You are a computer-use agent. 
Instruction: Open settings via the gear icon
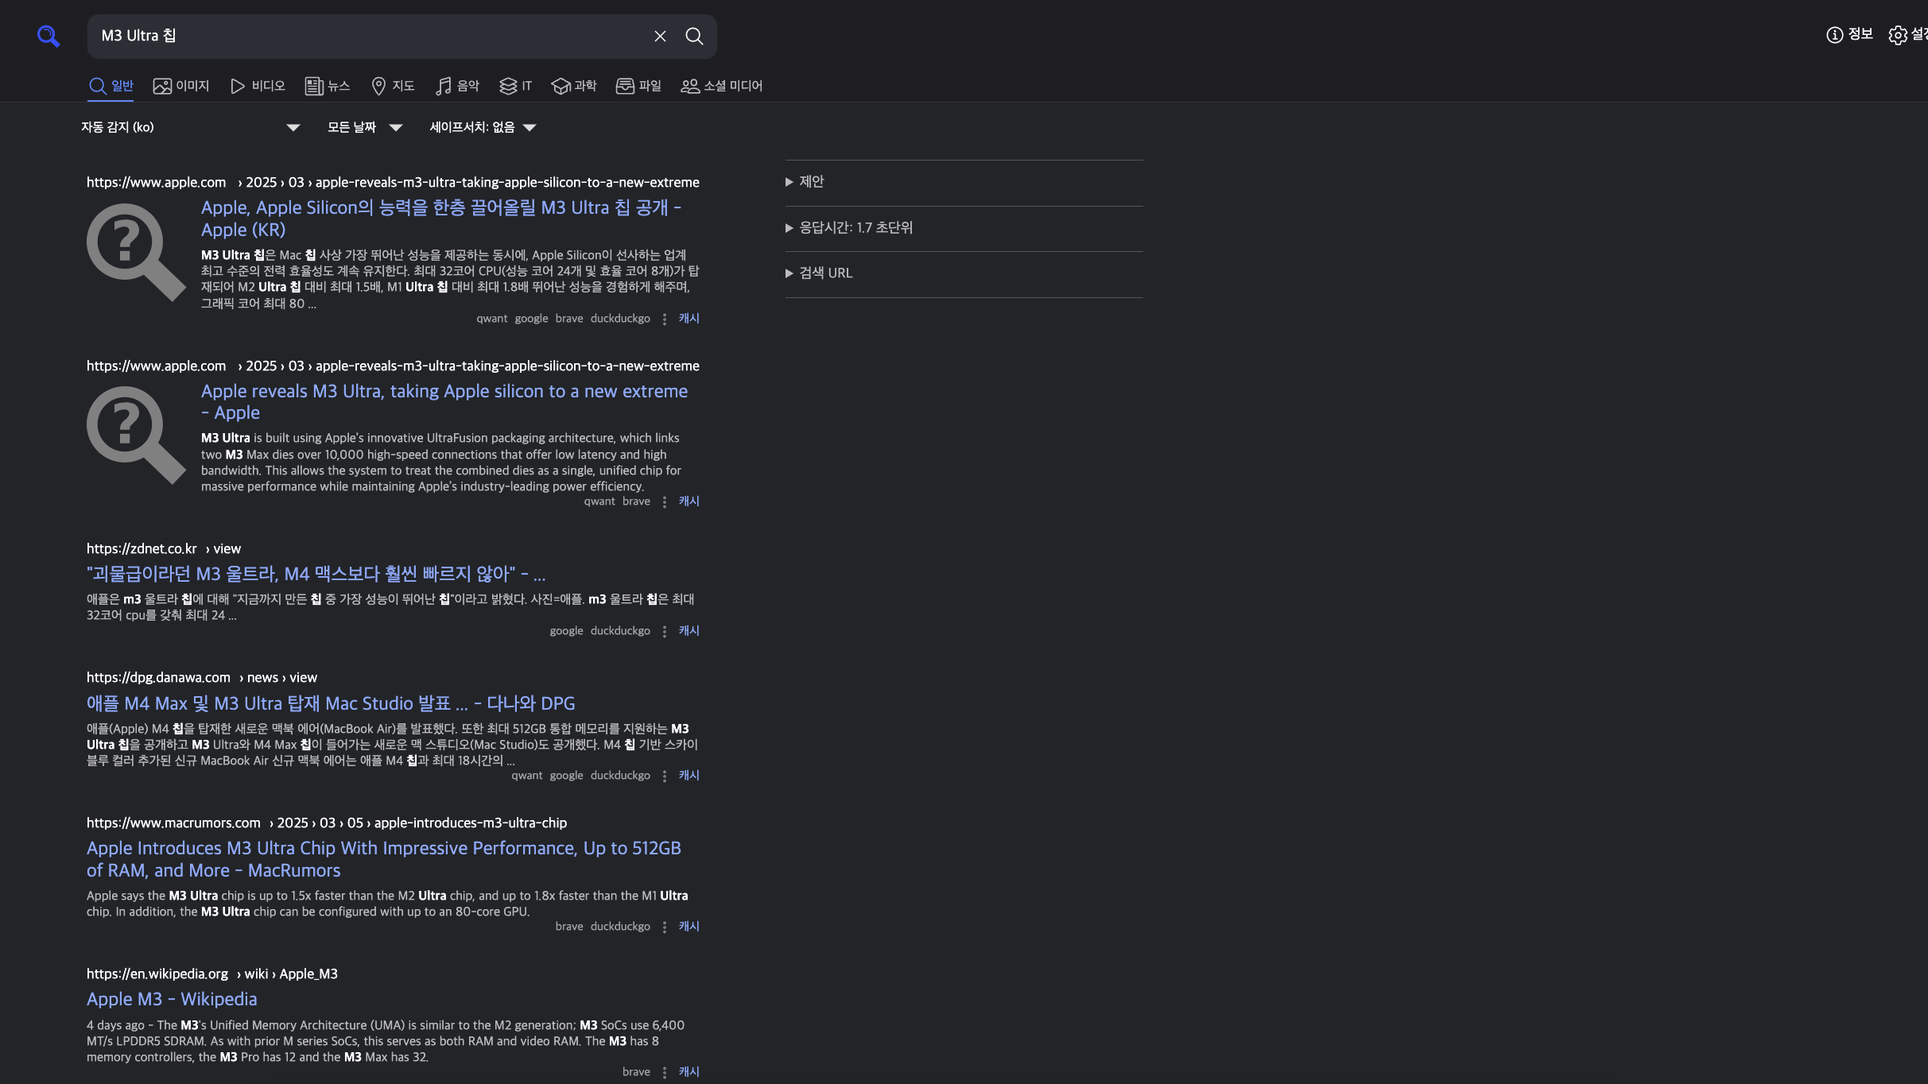[1898, 36]
